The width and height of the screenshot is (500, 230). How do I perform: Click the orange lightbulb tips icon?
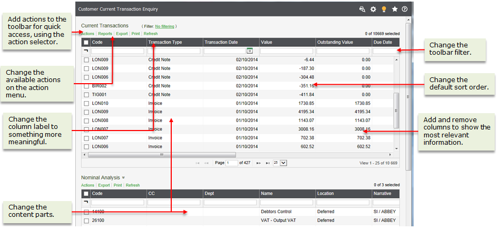pyautogui.click(x=384, y=9)
